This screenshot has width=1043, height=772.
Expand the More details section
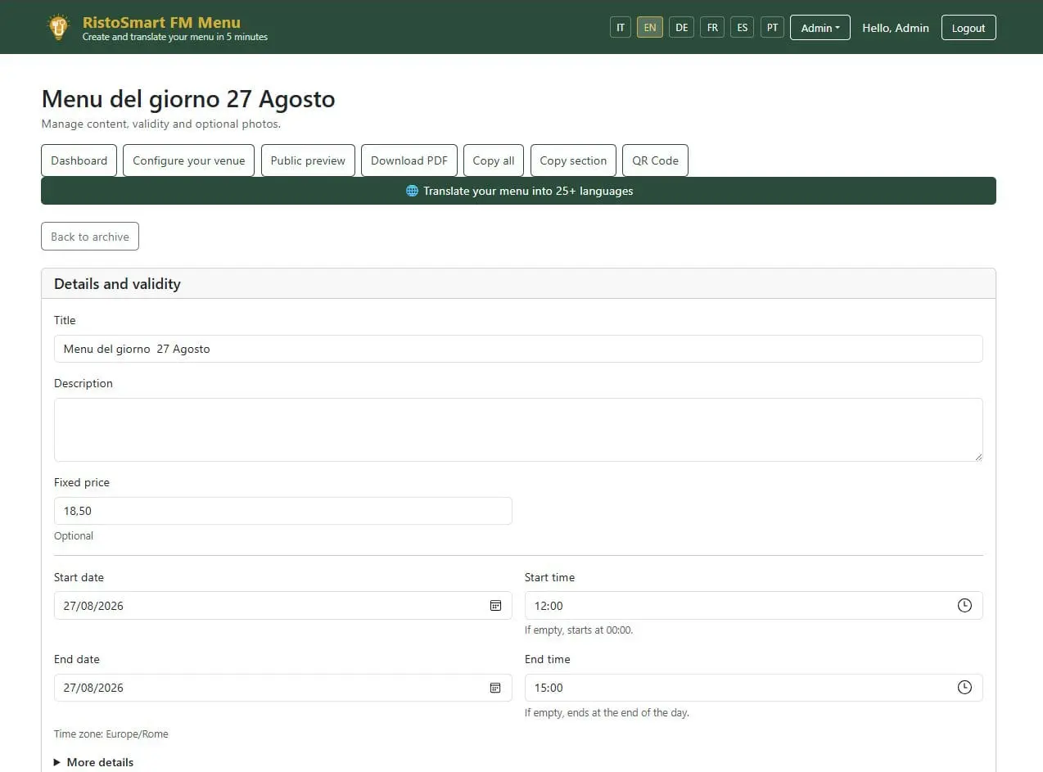click(93, 762)
